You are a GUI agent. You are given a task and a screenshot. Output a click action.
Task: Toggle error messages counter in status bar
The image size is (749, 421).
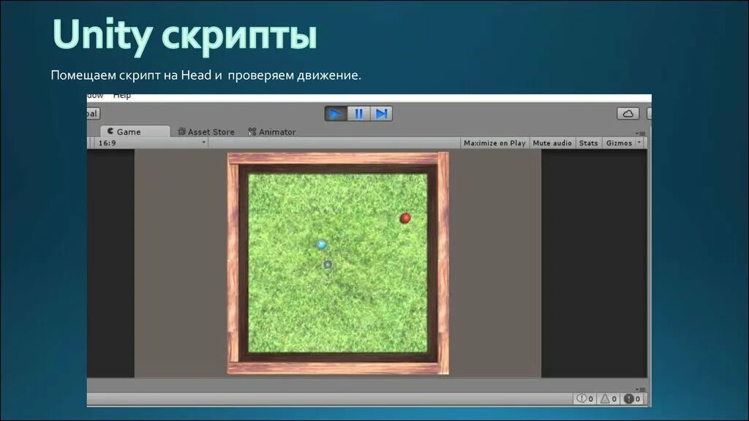click(632, 398)
